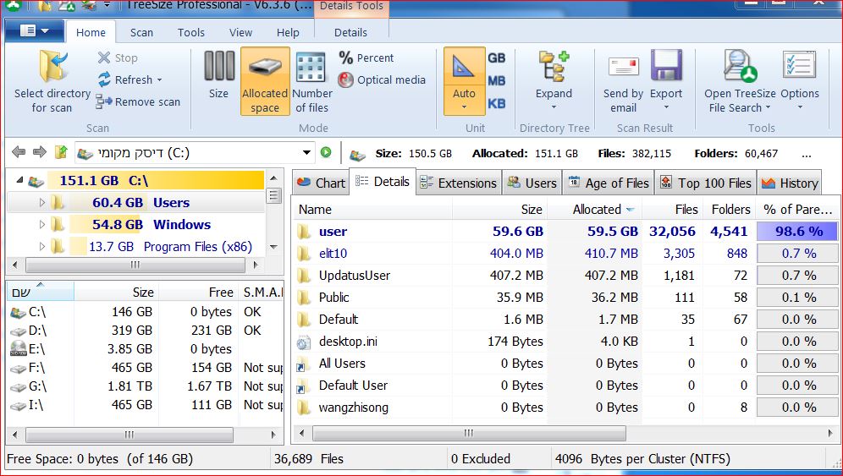Open the drive path dropdown

[306, 152]
